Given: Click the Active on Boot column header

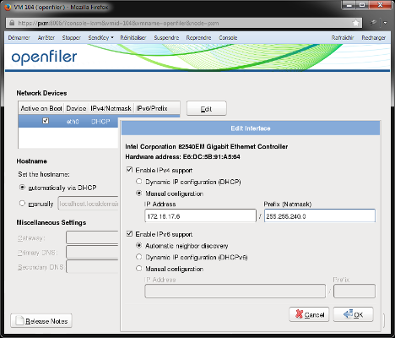Looking at the screenshot, I should tap(41, 108).
